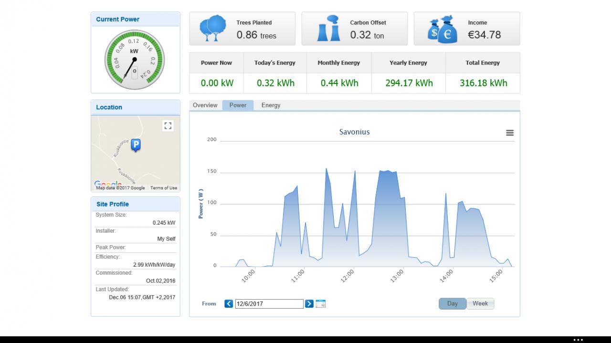Open the map Terms of Use link
The image size is (611, 343).
pos(164,188)
